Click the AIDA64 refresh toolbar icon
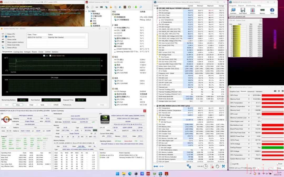This screenshot has width=284, height=177. point(88,7)
